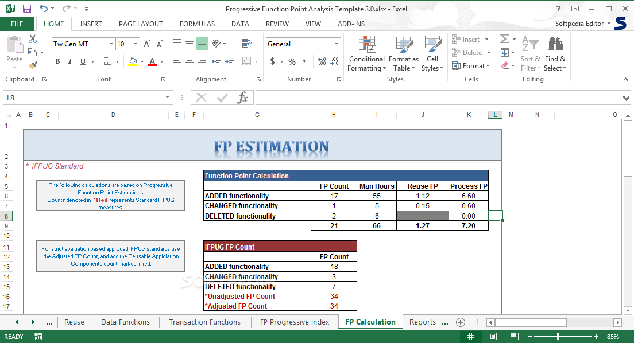Decrease decimal places

(x=335, y=61)
